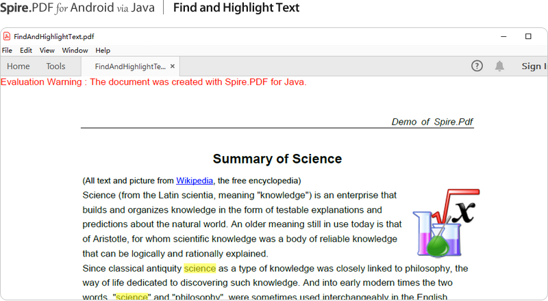
Task: Select the FindAndHighlightText document tab
Action: pos(129,66)
